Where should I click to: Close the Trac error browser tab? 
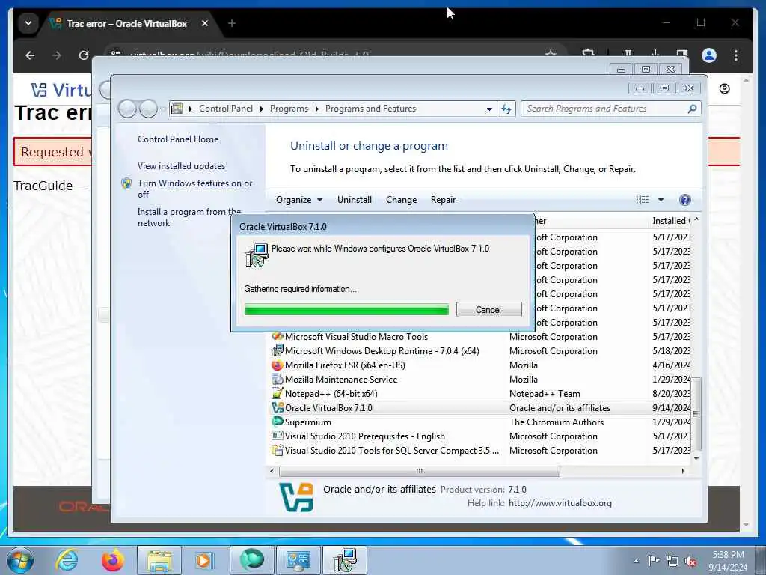click(205, 23)
